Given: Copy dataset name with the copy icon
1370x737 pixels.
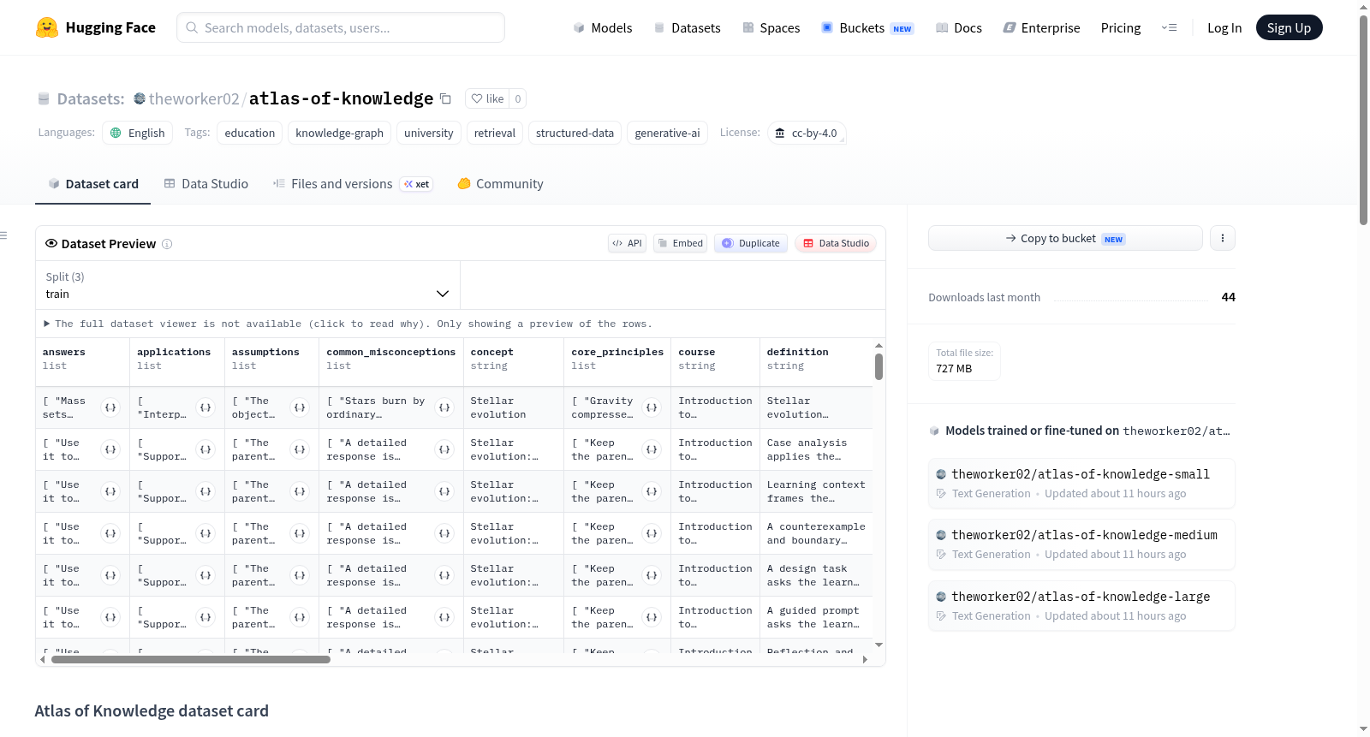Looking at the screenshot, I should pyautogui.click(x=445, y=98).
